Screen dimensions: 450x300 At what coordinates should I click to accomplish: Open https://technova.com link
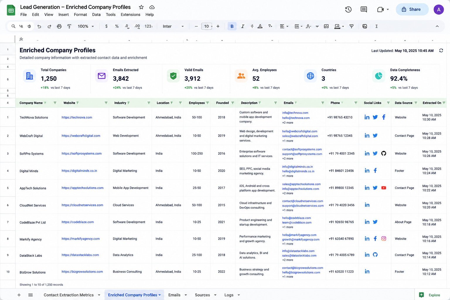click(x=77, y=117)
